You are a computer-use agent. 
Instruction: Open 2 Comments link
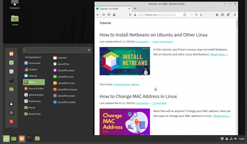[x=159, y=103]
